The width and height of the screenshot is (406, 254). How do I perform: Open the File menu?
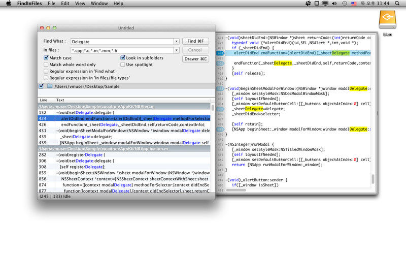(51, 4)
